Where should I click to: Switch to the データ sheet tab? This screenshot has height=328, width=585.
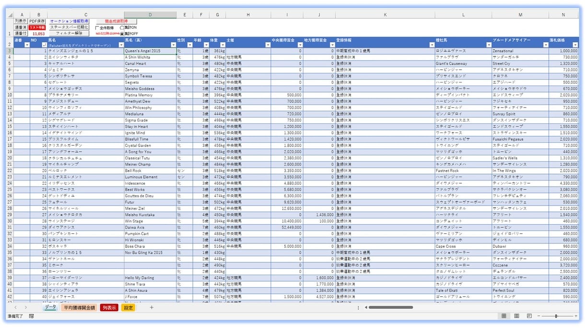point(50,307)
